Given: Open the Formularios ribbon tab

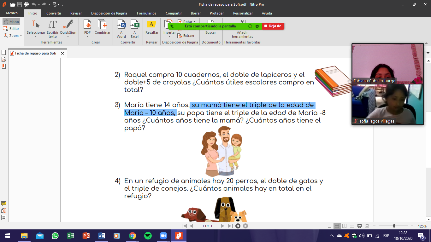Looking at the screenshot, I should point(146,13).
